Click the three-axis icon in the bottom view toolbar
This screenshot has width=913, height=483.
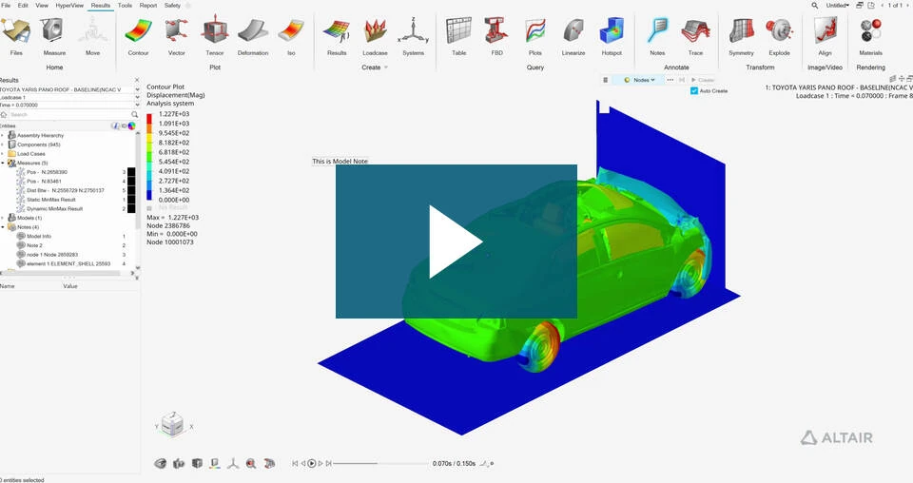[233, 463]
